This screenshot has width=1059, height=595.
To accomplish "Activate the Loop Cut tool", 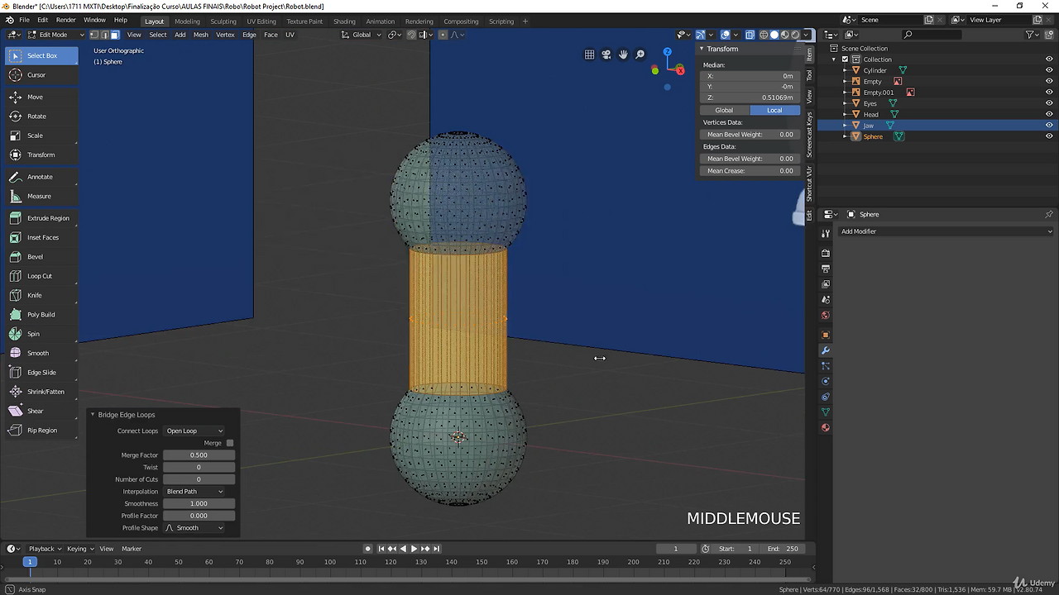I will (39, 276).
